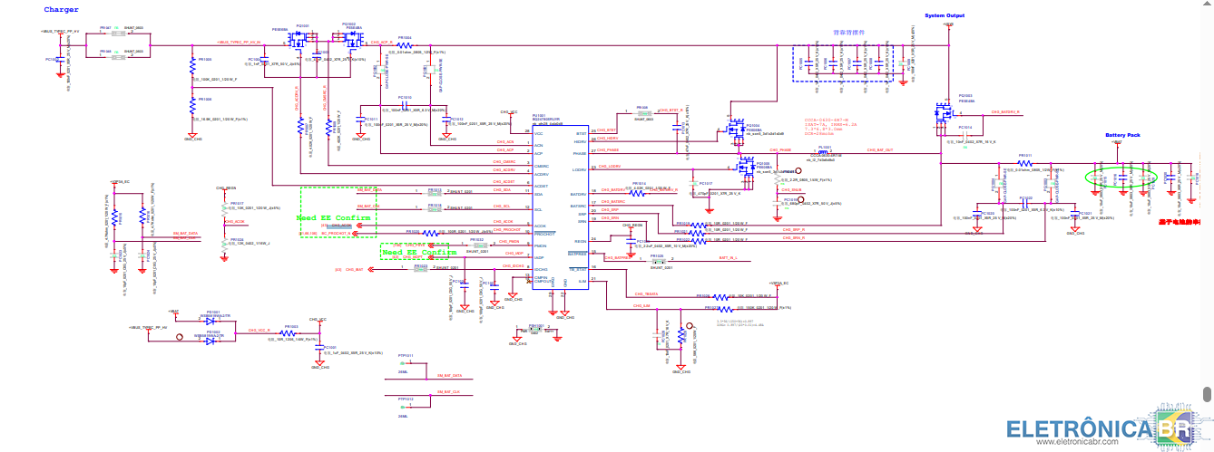Click the PL1001 inductor symbol
This screenshot has width=1214, height=452.
pos(824,153)
